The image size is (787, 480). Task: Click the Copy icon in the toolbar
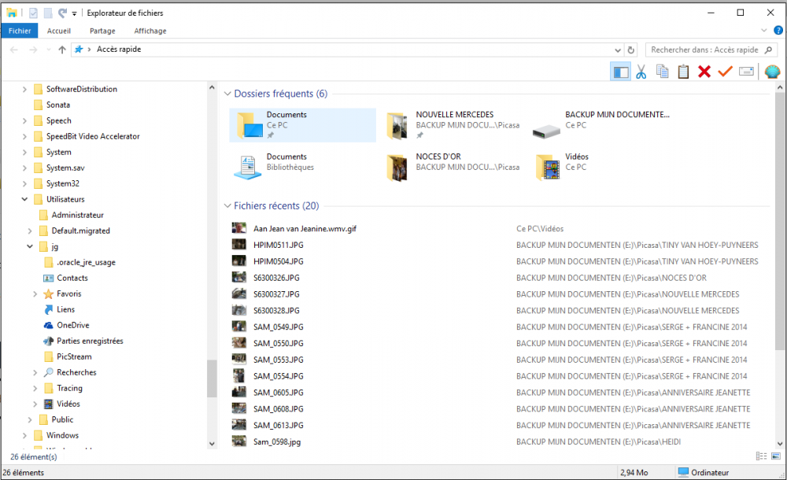tap(662, 71)
